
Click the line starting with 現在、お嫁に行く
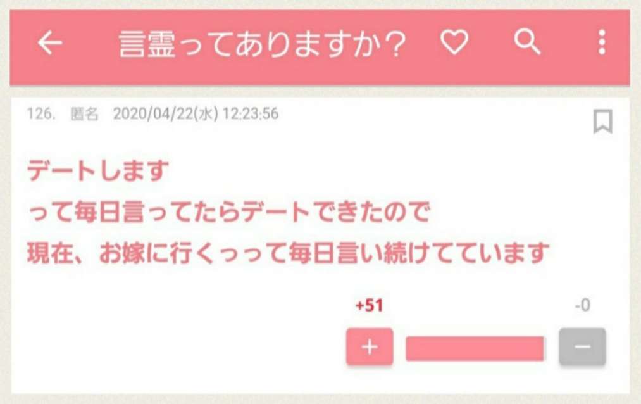coord(288,252)
